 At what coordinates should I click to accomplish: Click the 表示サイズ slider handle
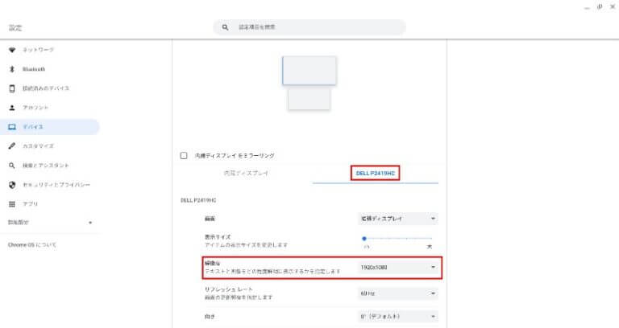tap(364, 239)
